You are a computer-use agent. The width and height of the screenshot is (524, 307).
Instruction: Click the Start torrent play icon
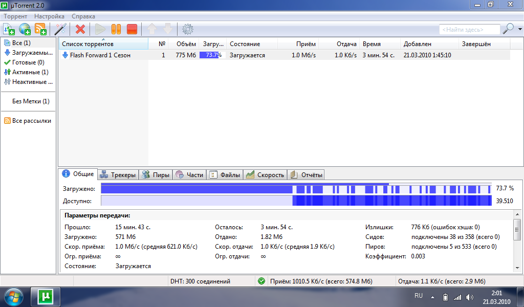tap(100, 29)
